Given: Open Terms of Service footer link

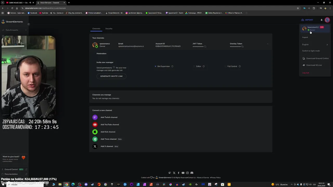Looking at the screenshot, I should (203, 178).
